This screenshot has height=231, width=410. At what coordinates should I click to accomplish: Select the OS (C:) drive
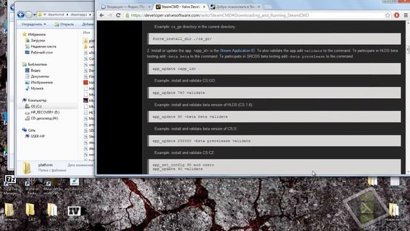(36, 107)
